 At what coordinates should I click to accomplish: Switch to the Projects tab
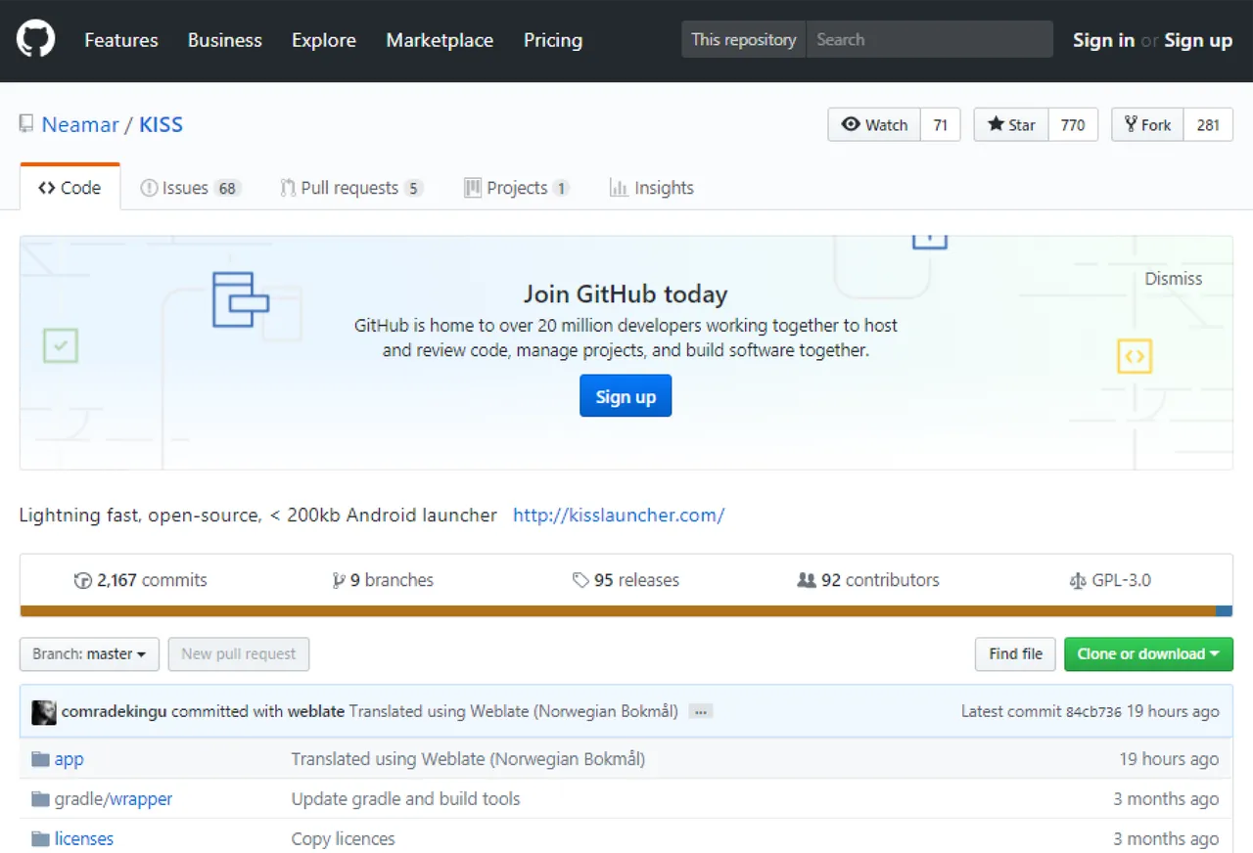[517, 188]
